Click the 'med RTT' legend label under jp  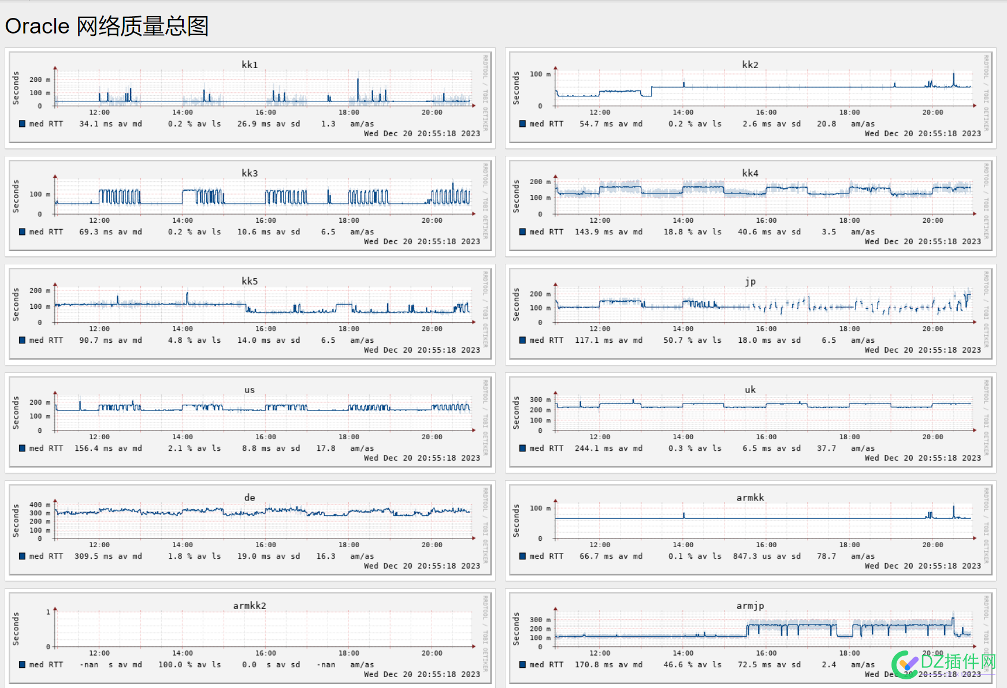pyautogui.click(x=547, y=340)
